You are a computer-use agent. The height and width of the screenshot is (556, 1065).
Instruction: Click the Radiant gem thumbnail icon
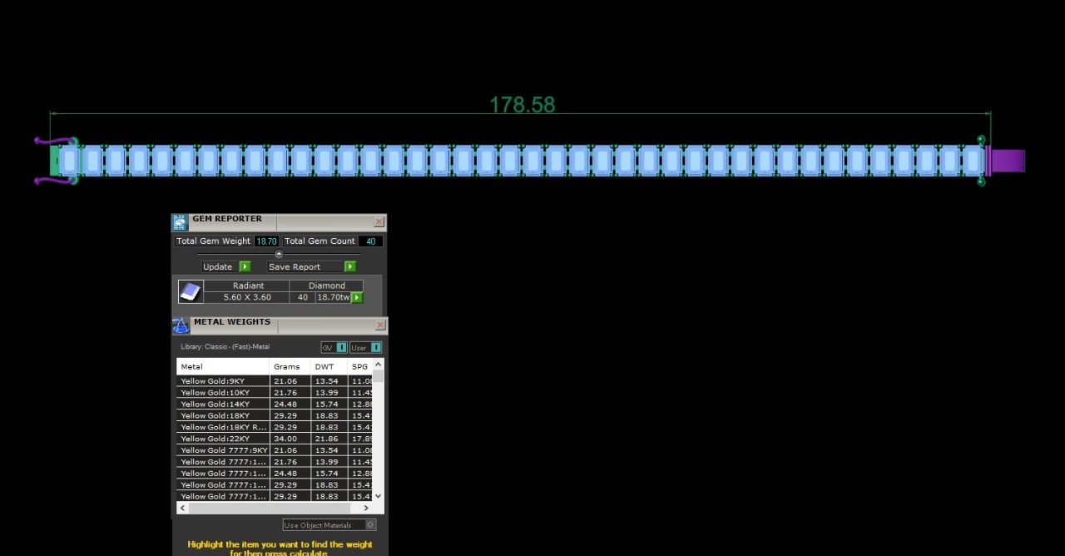[191, 291]
